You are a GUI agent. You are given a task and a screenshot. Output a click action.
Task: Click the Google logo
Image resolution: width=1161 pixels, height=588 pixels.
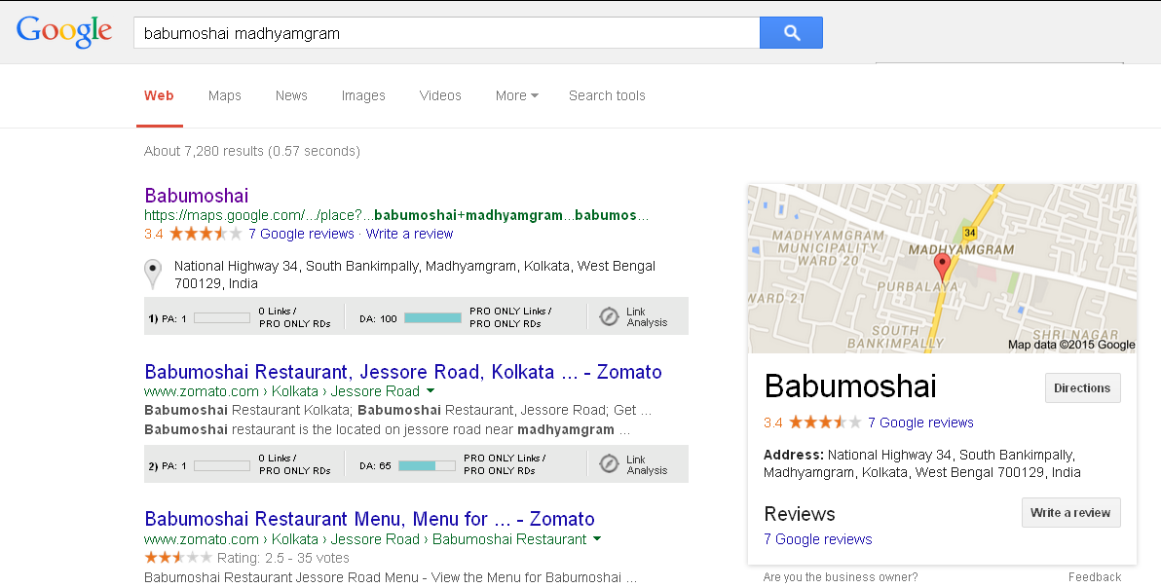click(x=64, y=31)
